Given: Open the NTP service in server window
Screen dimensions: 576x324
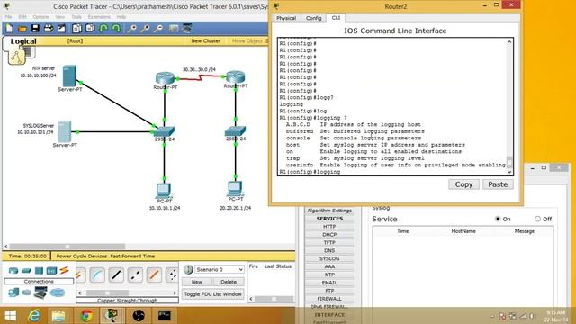Looking at the screenshot, I should (329, 274).
